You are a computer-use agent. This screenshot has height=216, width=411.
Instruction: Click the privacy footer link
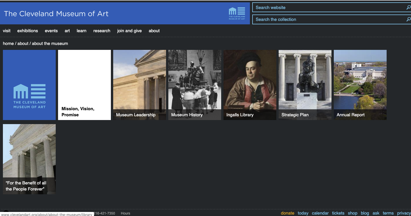pyautogui.click(x=404, y=213)
